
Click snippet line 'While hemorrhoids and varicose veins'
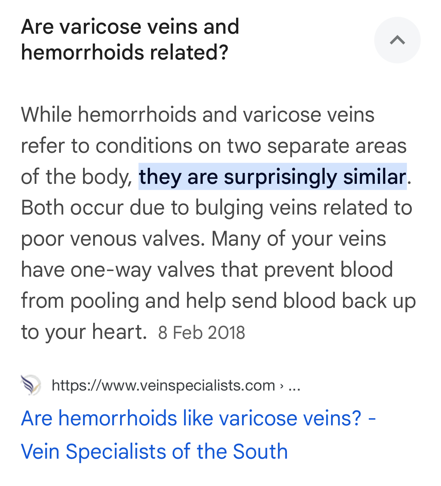[198, 114]
